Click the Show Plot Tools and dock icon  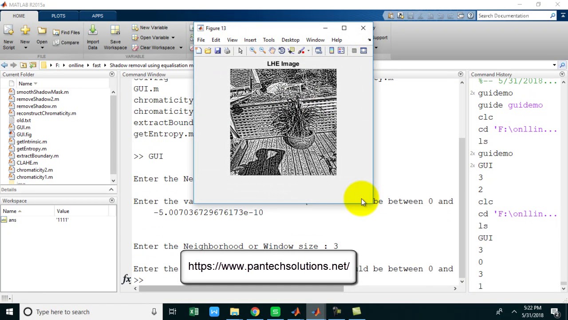click(x=363, y=51)
